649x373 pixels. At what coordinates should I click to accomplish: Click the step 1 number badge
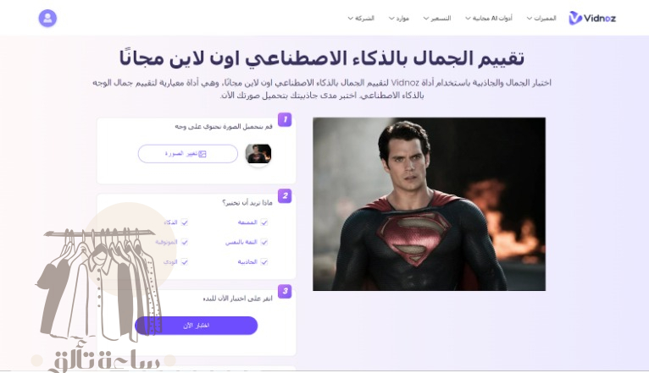[285, 120]
